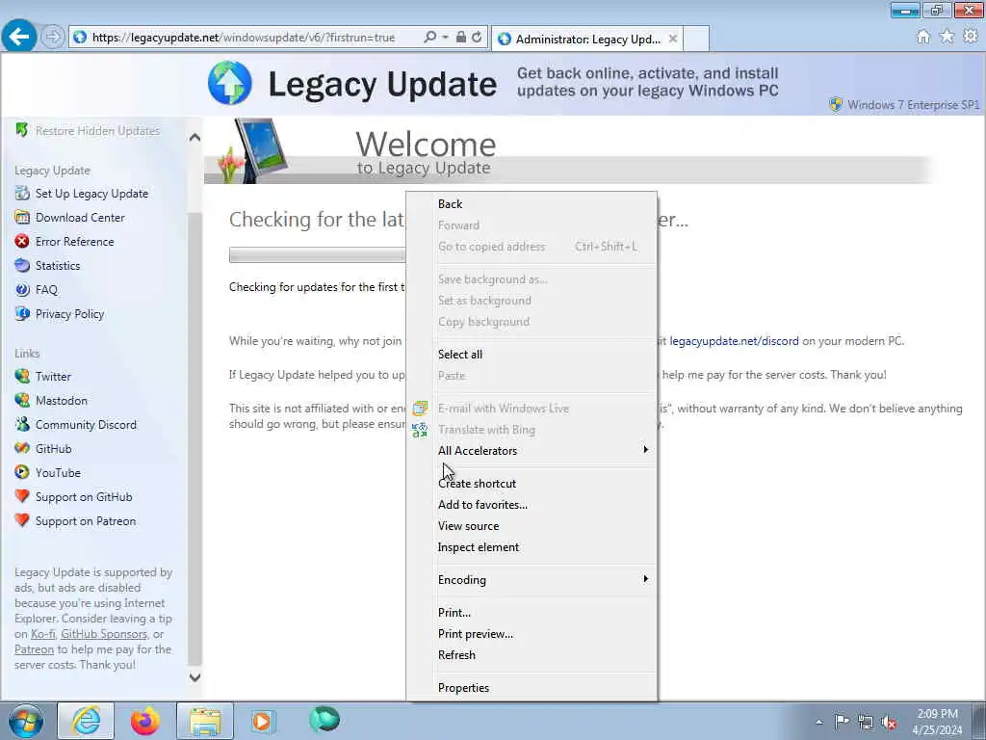Open the GitHub Sponsors link in sidebar

[x=104, y=634]
